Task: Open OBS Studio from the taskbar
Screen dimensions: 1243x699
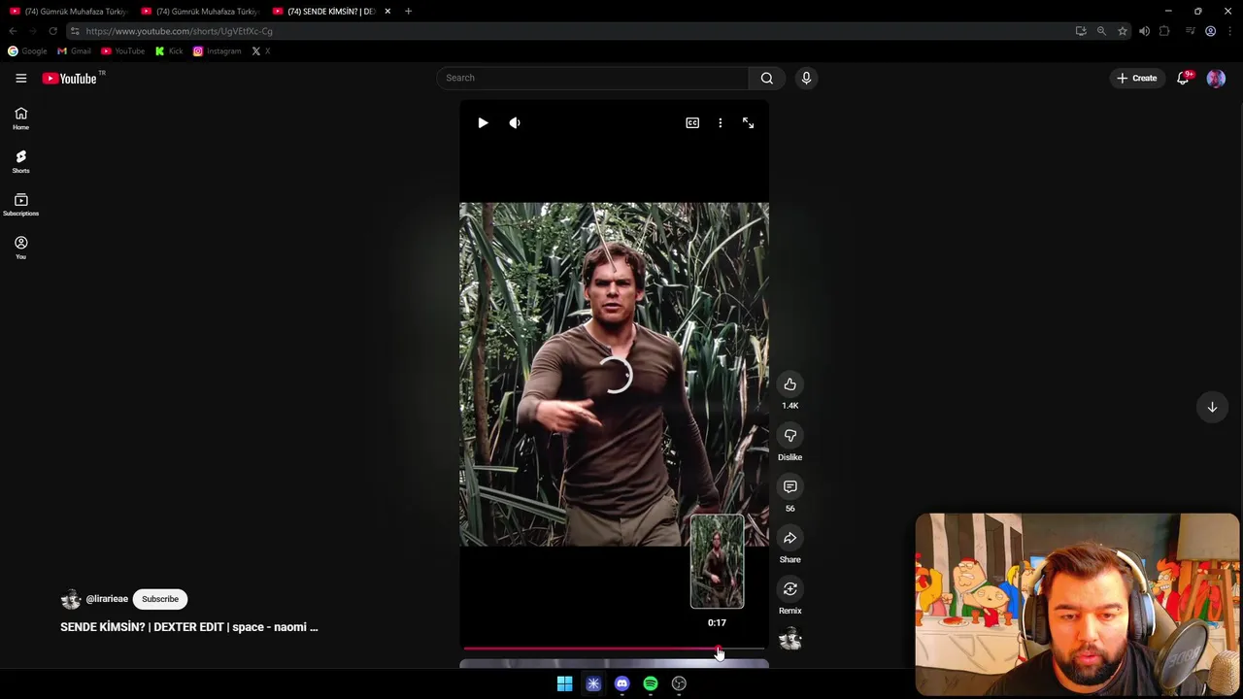Action: click(x=679, y=683)
